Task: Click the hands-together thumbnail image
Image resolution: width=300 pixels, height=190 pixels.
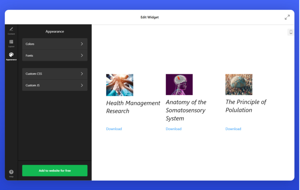Action: pos(120,85)
